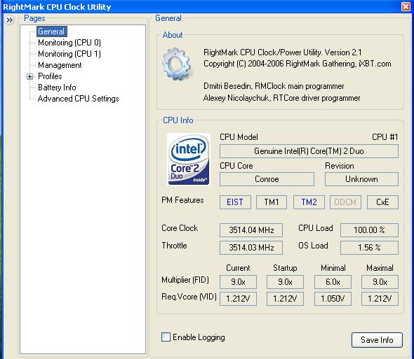
Task: Click the grayed ODCM feature indicator
Action: coord(345,202)
